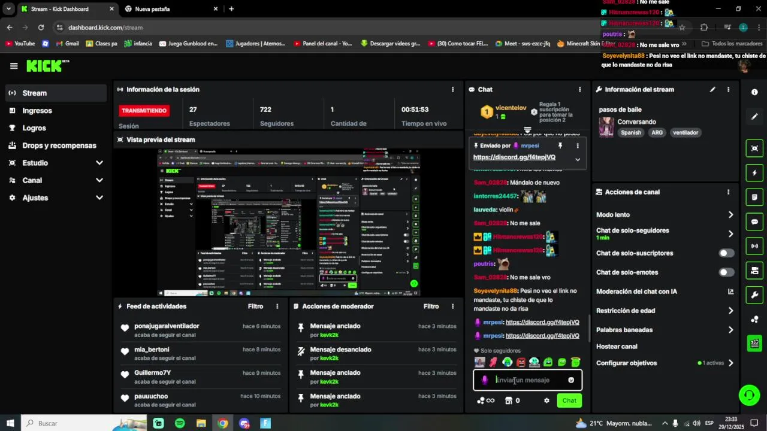Go to Stream in the sidebar
The height and width of the screenshot is (431, 767).
[56, 93]
